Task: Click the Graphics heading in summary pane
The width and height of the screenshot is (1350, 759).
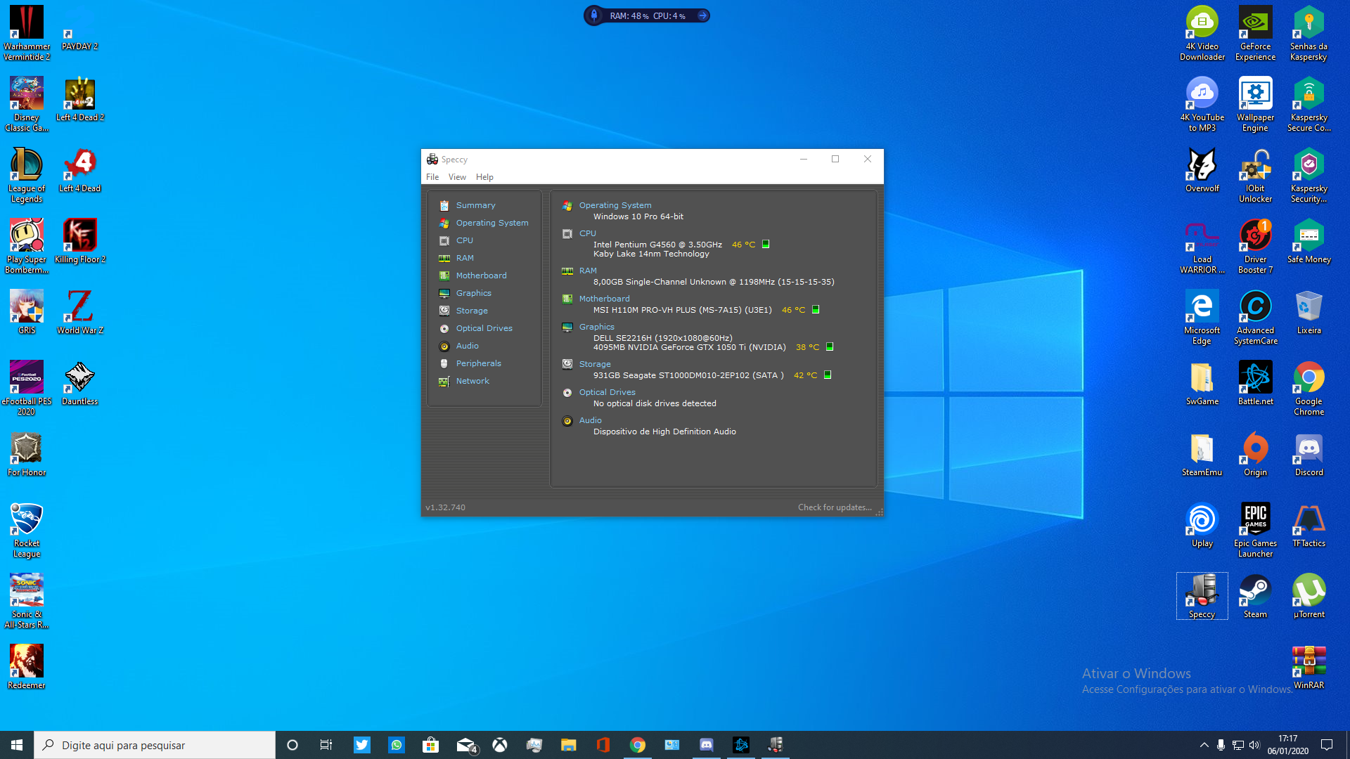Action: tap(596, 327)
